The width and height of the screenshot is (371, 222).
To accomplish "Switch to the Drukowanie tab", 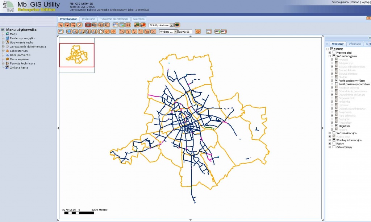I will [x=88, y=18].
